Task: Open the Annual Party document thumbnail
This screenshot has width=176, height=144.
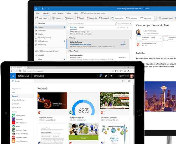Action: point(114,134)
